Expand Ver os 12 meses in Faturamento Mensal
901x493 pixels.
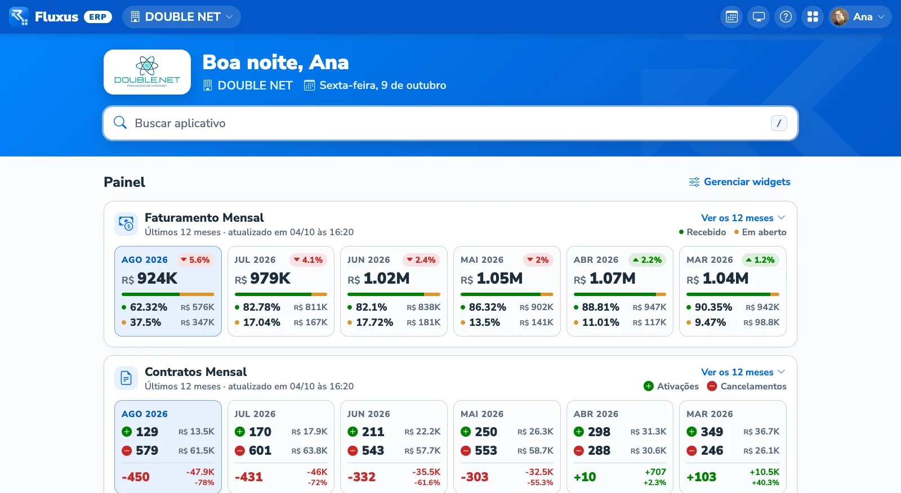(743, 218)
